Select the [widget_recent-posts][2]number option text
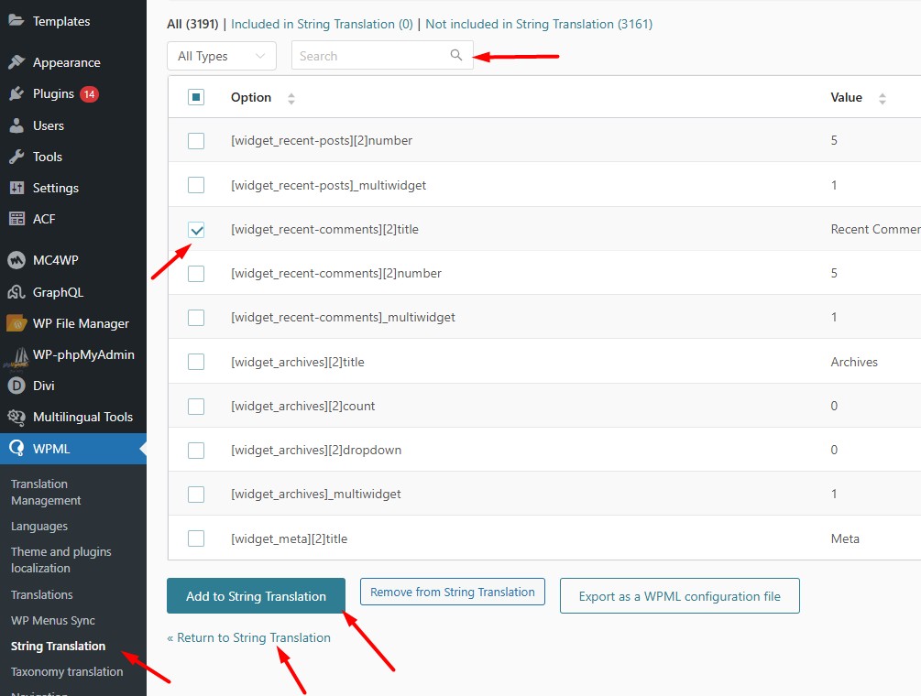Viewport: 921px width, 696px height. [x=322, y=141]
